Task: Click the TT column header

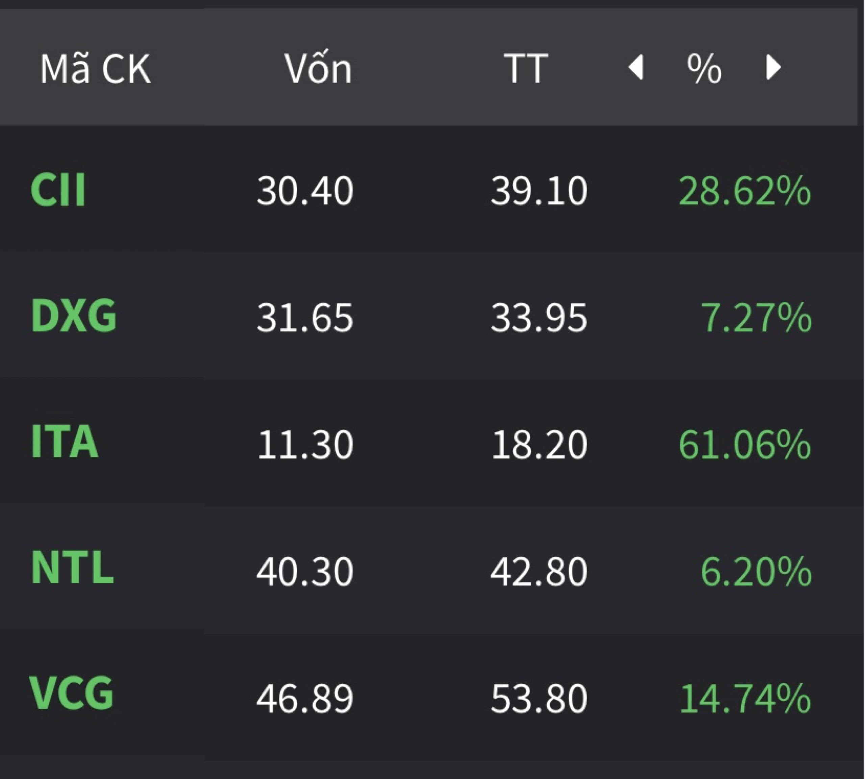Action: 525,69
